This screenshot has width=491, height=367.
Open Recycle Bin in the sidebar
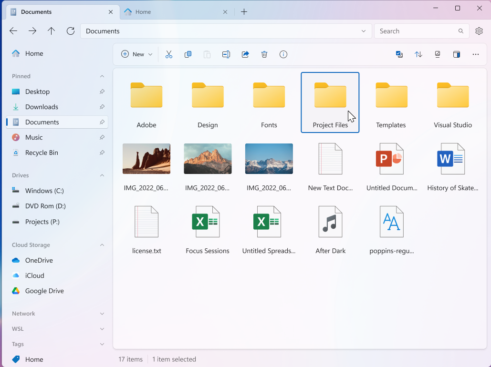pyautogui.click(x=57, y=153)
